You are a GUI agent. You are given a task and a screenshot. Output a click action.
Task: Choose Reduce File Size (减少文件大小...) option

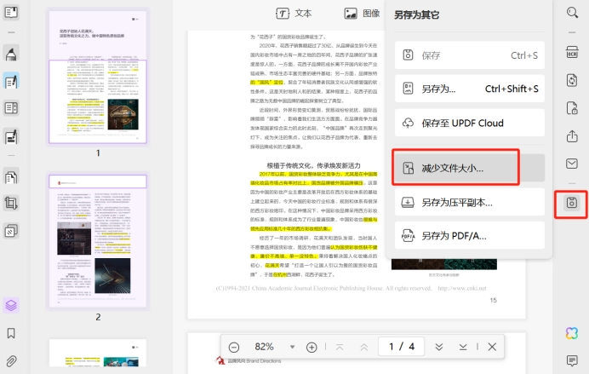click(470, 168)
